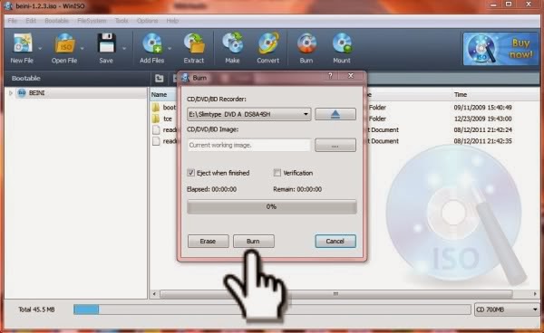Open the Save dropdown arrow
Screen dimensions: 544x333
[x=124, y=49]
